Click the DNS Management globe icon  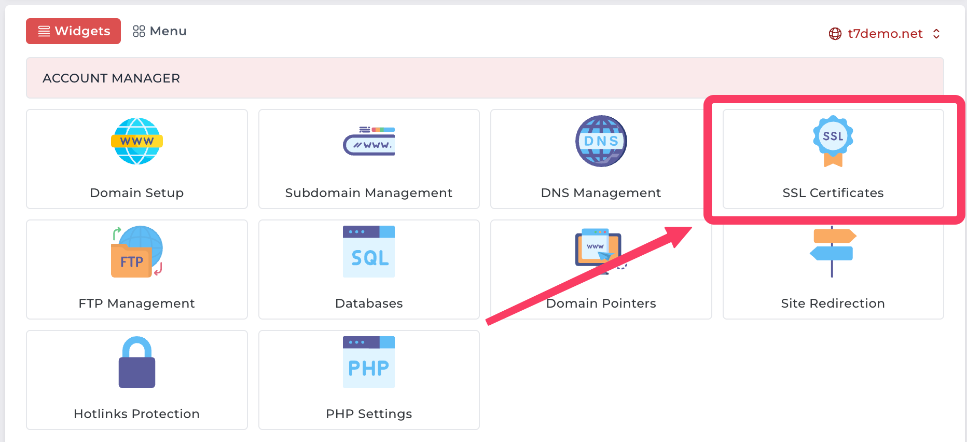click(601, 141)
